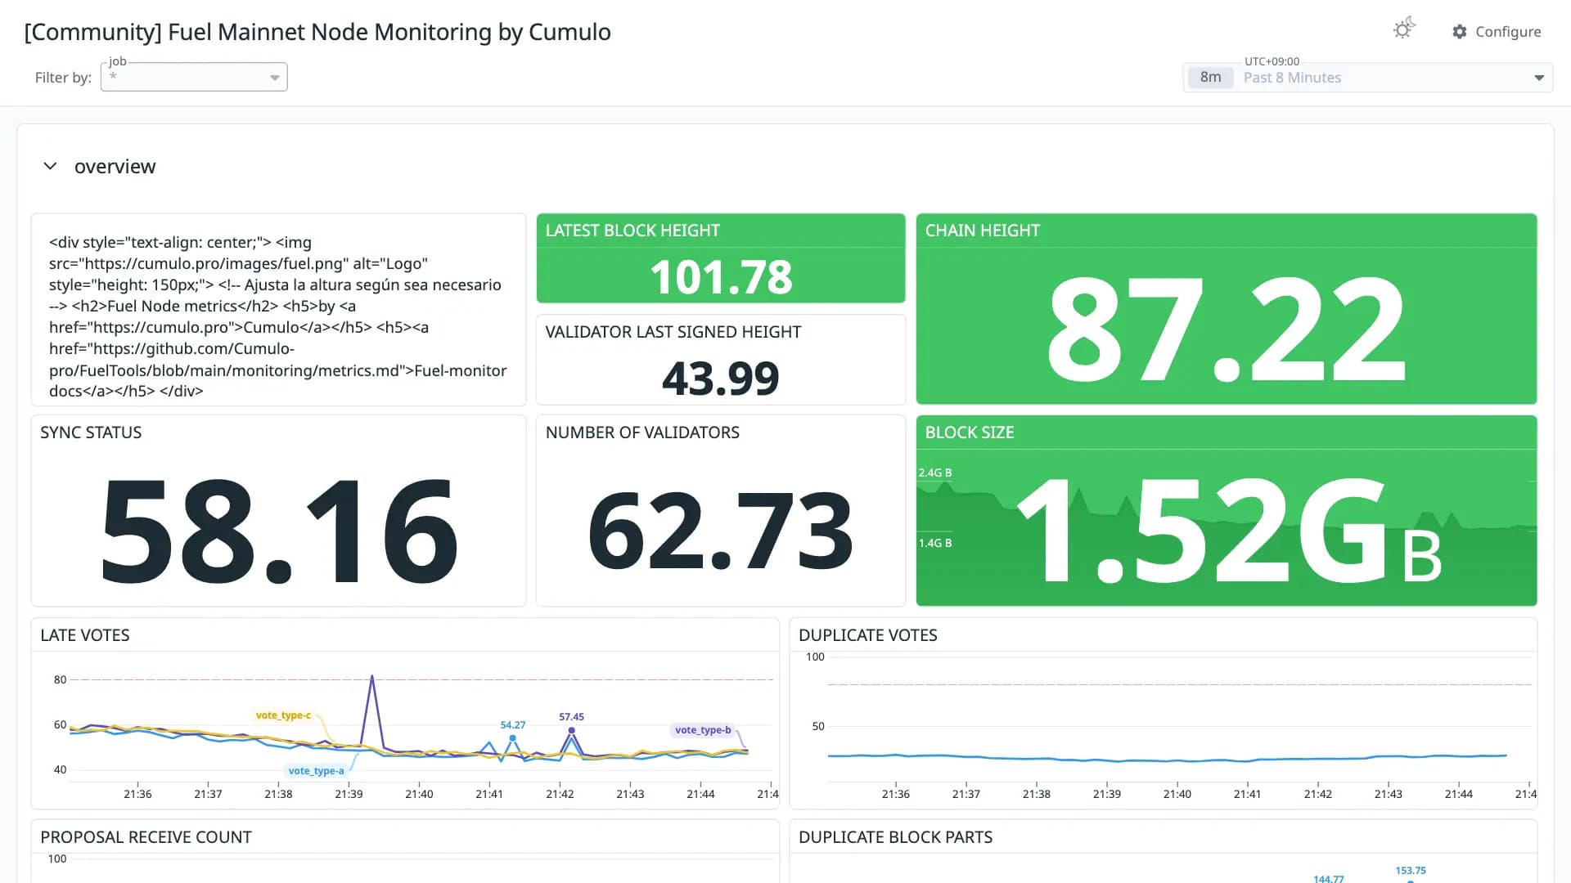Expand the time range dropdown arrow
The width and height of the screenshot is (1571, 883).
1538,78
